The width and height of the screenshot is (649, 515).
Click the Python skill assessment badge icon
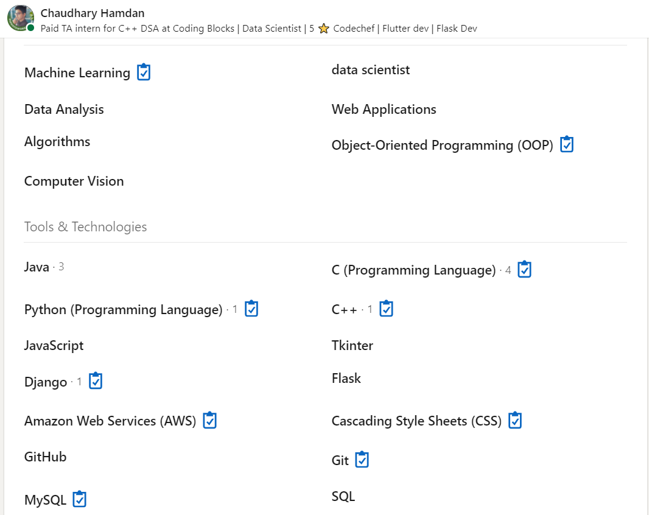pos(251,309)
